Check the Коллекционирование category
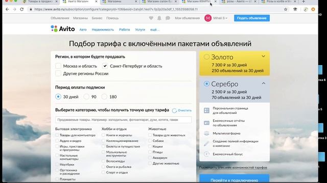The height and width of the screenshot is (183, 327). click(x=103, y=141)
